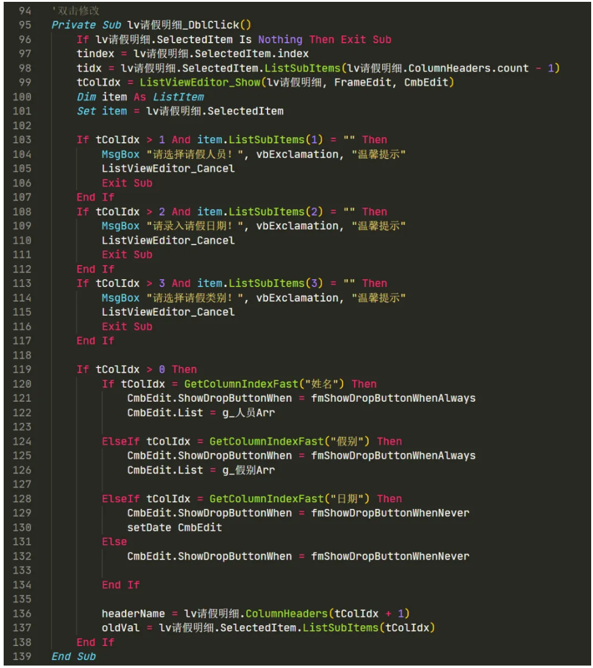Click End If on line 117
The height and width of the screenshot is (668, 593).
(95, 341)
